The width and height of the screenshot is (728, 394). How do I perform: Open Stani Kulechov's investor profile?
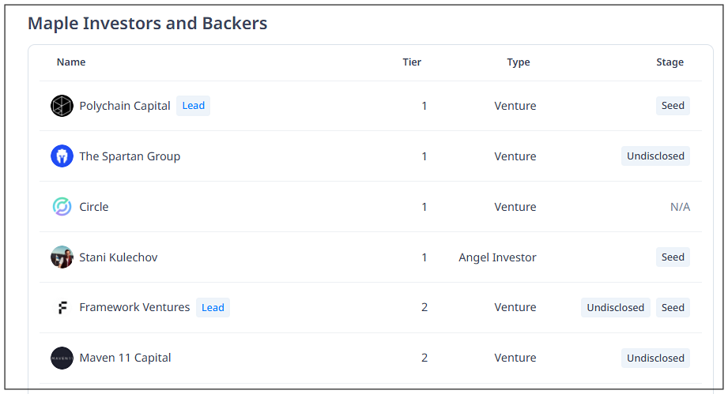[x=119, y=257]
